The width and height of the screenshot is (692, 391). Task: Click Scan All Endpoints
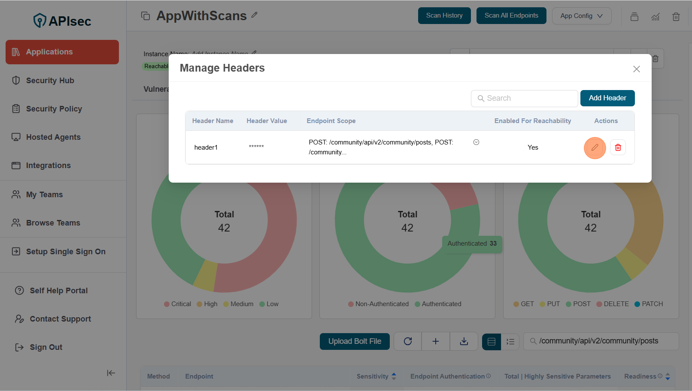[511, 15]
